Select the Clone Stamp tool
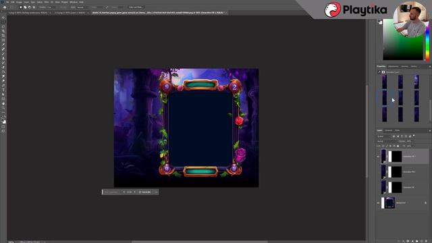 coord(3,58)
